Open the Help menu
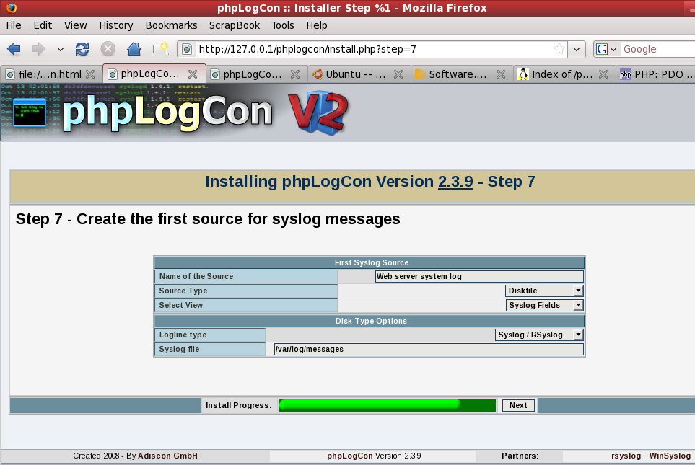695x465 pixels. point(317,26)
